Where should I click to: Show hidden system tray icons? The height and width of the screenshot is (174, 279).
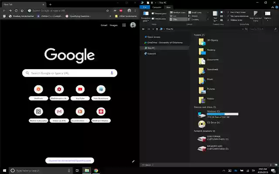pos(224,171)
